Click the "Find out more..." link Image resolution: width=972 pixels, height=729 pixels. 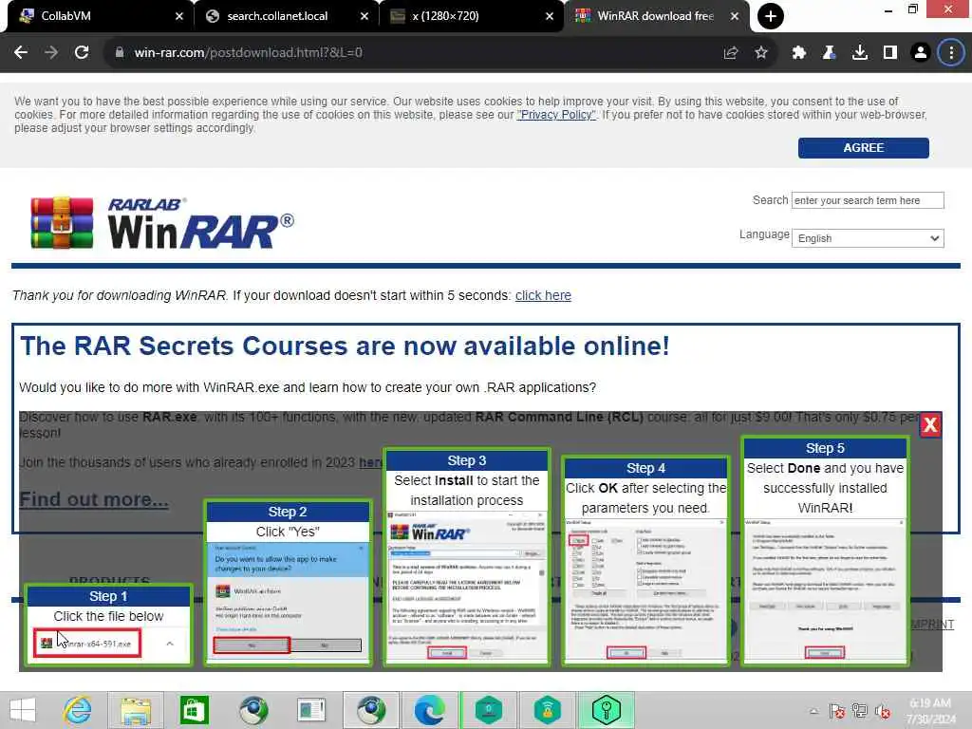tap(94, 499)
